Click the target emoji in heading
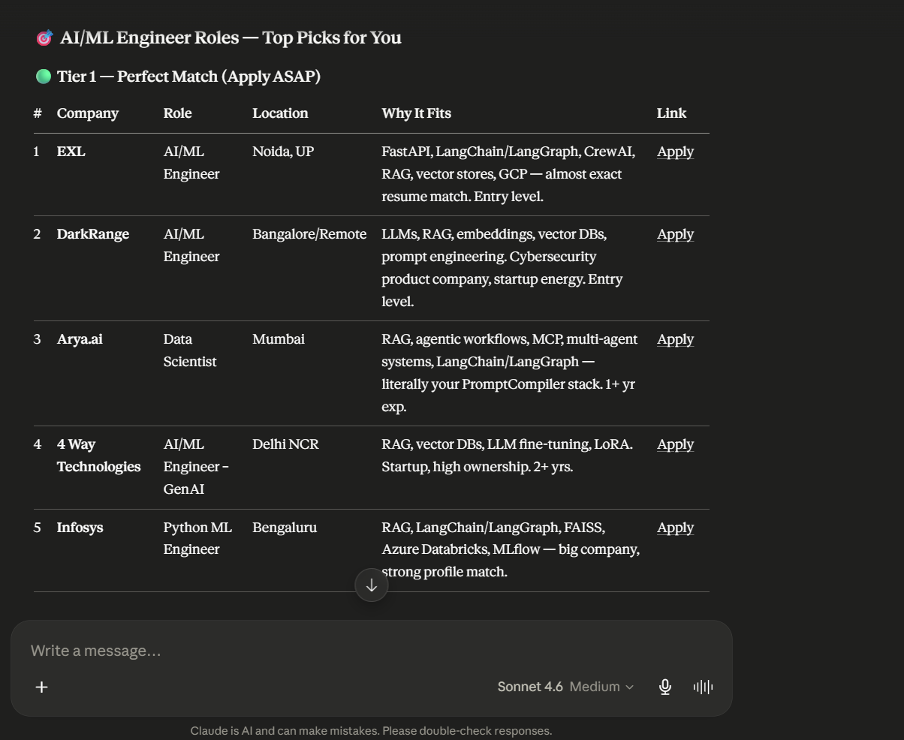Screen dimensions: 904x740 pos(44,38)
